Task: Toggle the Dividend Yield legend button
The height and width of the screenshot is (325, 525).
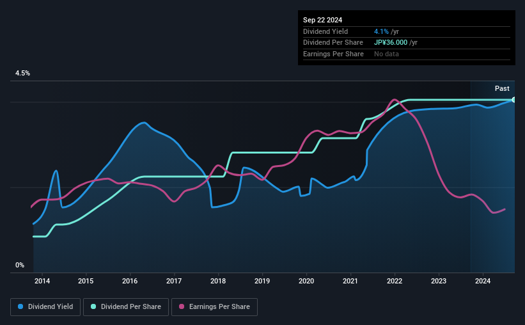Action: (45, 307)
